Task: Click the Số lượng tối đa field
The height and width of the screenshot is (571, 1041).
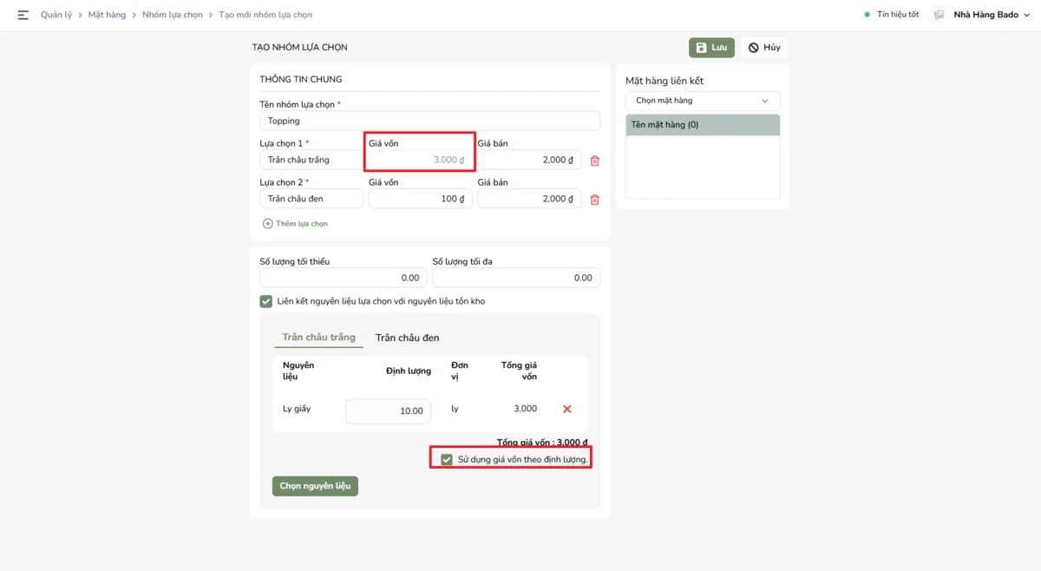Action: (x=516, y=278)
